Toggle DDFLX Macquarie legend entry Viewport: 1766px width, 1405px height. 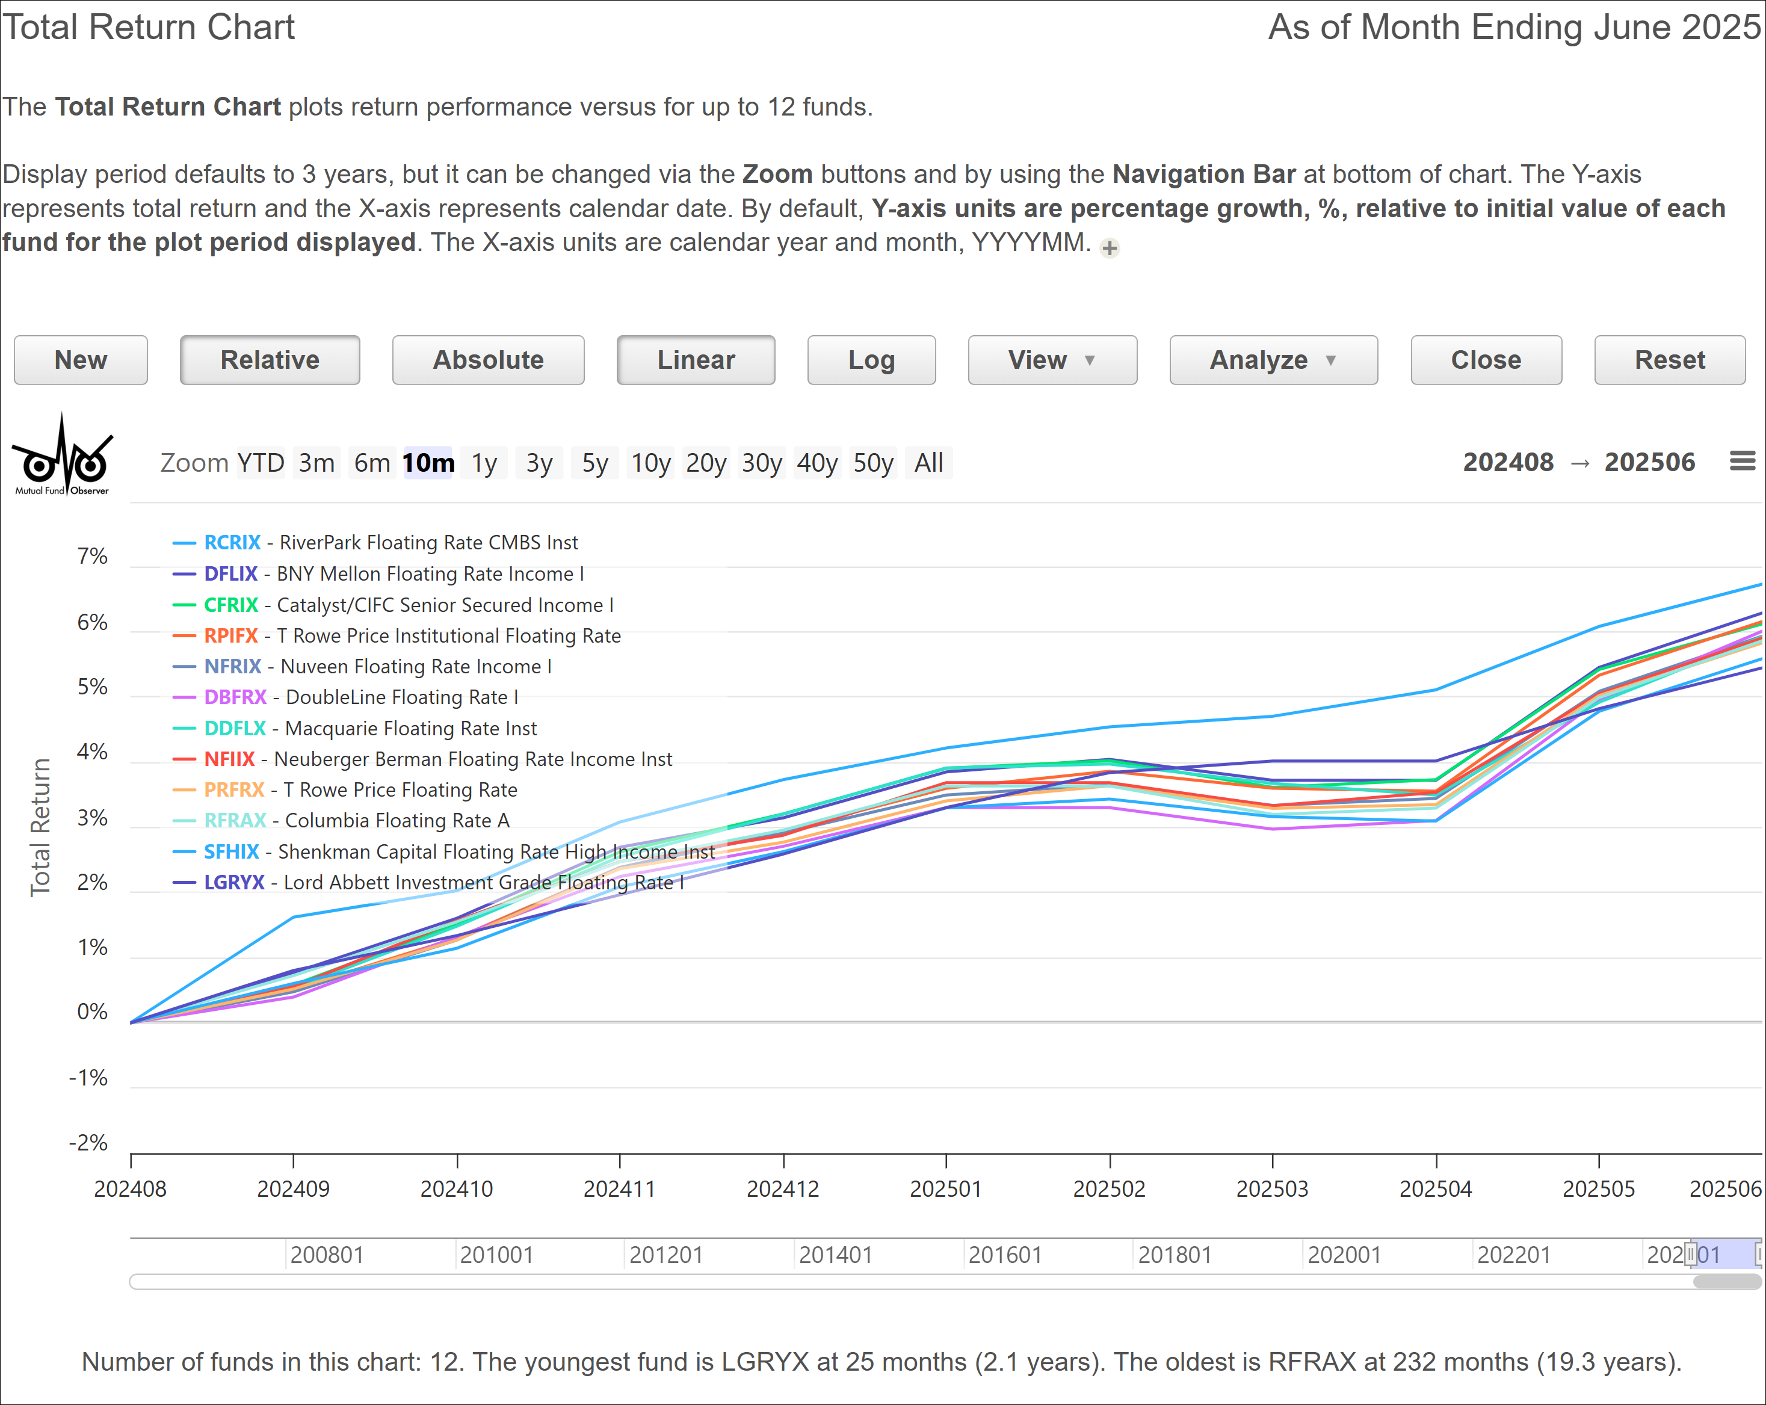[354, 728]
